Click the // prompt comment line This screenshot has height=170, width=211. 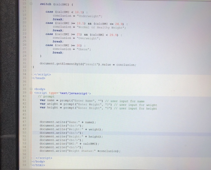click(46, 97)
